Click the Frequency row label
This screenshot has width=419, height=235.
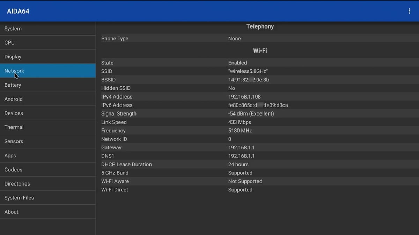(113, 131)
